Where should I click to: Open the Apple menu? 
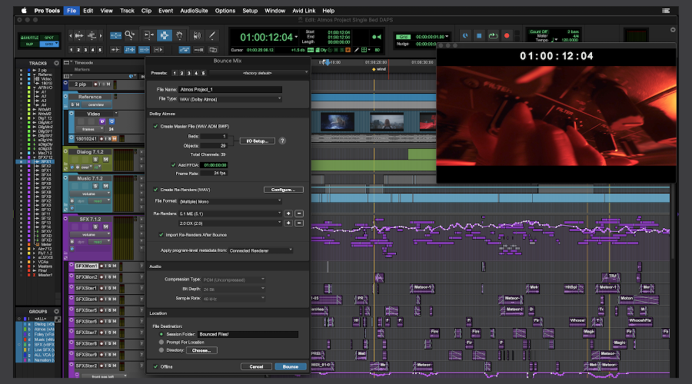24,11
